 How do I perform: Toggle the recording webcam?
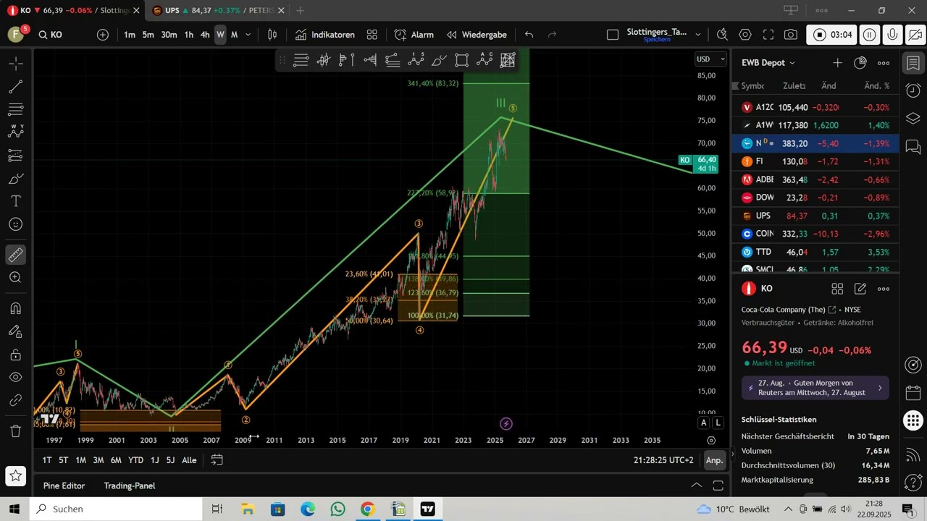tap(915, 35)
